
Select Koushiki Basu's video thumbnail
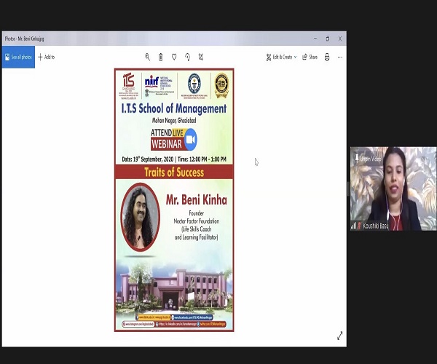pos(393,189)
